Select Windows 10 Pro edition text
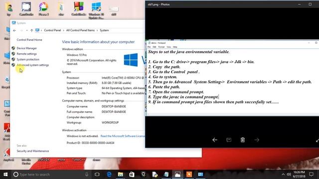319x179 pixels. [x=77, y=55]
